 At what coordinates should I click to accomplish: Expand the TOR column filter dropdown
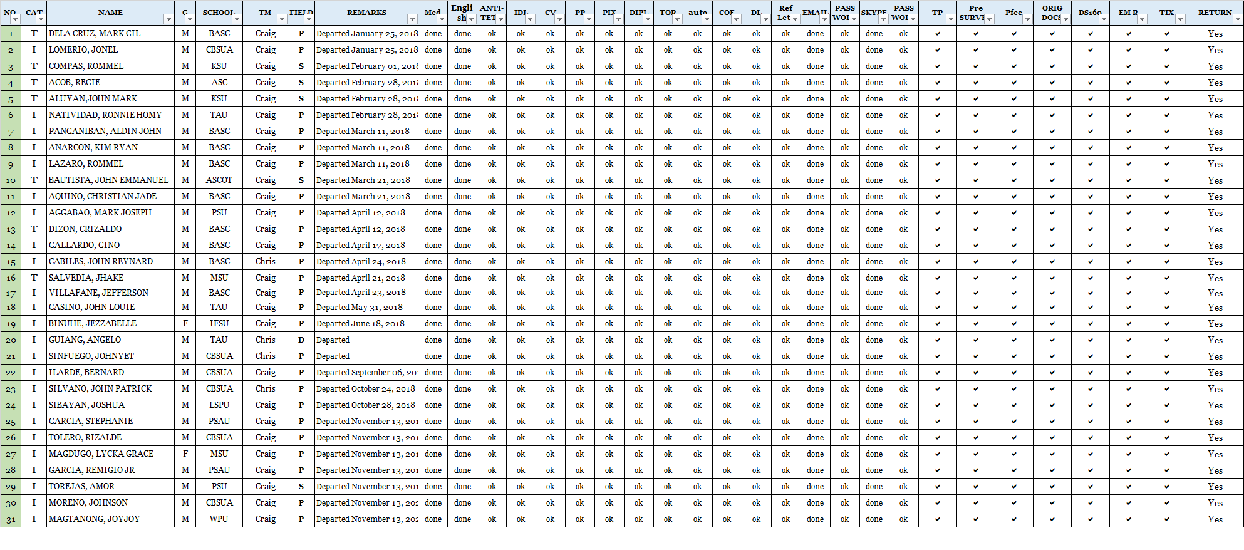tap(677, 19)
